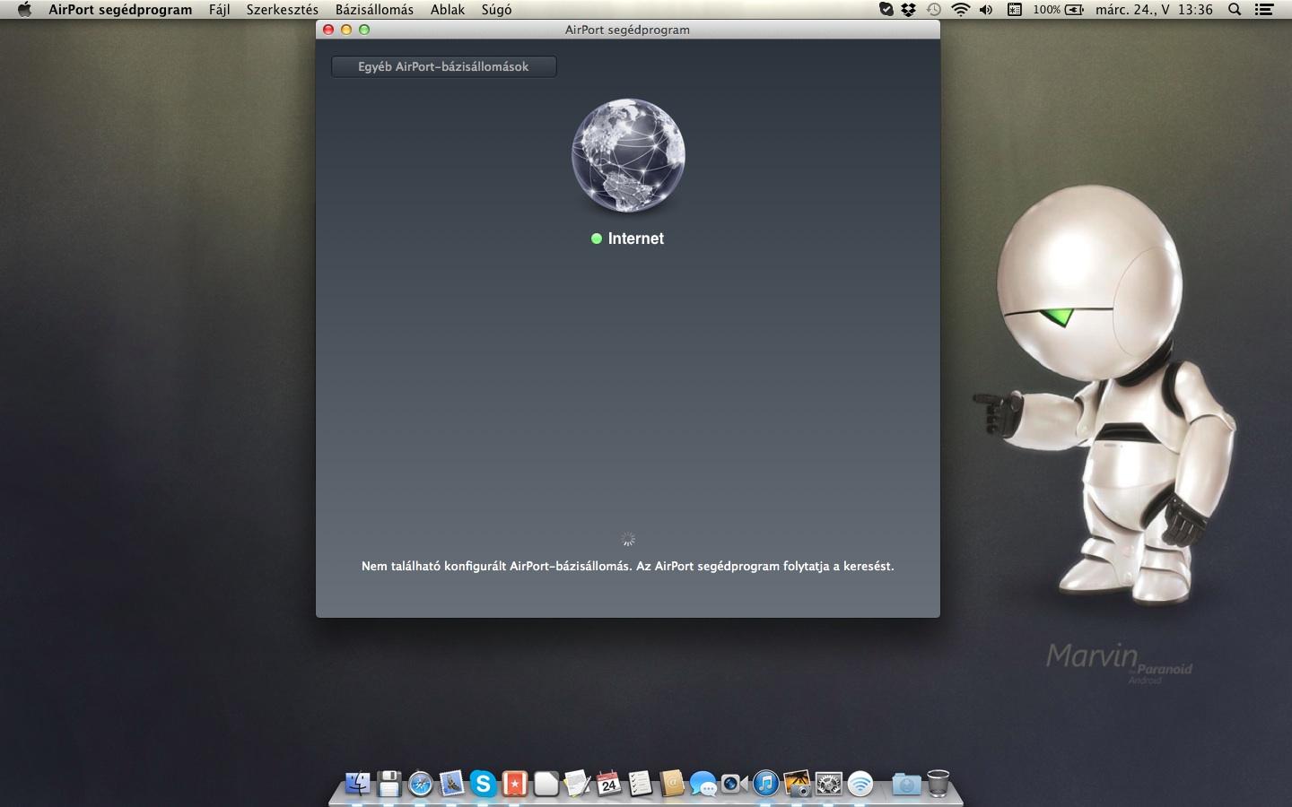The height and width of the screenshot is (807, 1292).
Task: Click the AirPort segédprogram window title bar
Action: pyautogui.click(x=628, y=30)
